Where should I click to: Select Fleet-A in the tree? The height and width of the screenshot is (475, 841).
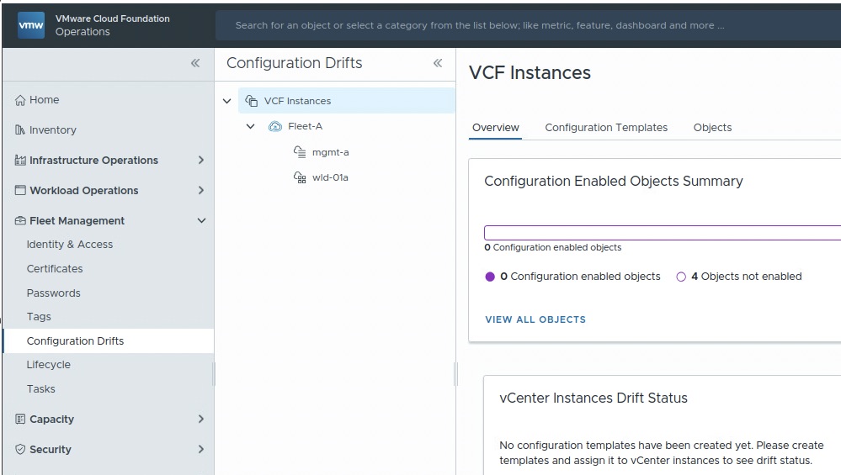click(306, 126)
